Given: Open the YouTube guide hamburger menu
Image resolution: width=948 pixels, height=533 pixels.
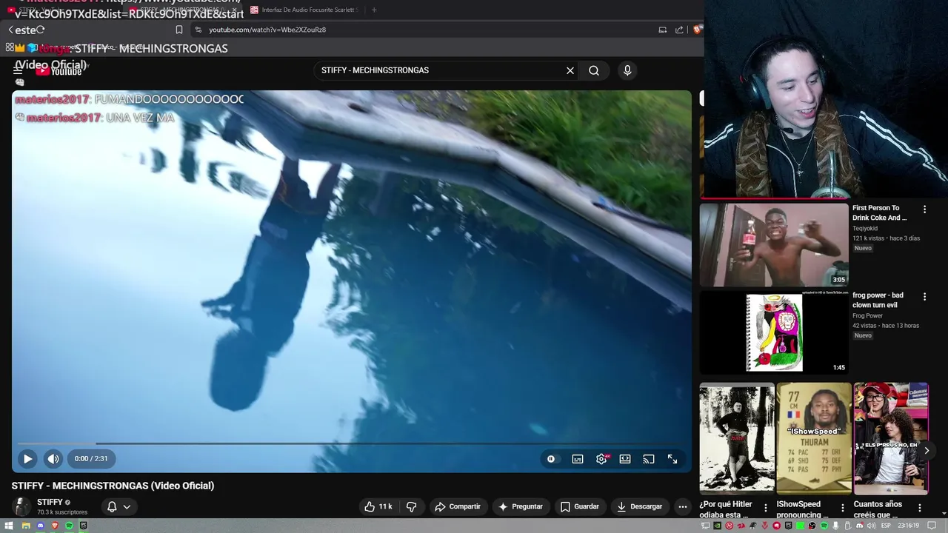Looking at the screenshot, I should coord(18,70).
